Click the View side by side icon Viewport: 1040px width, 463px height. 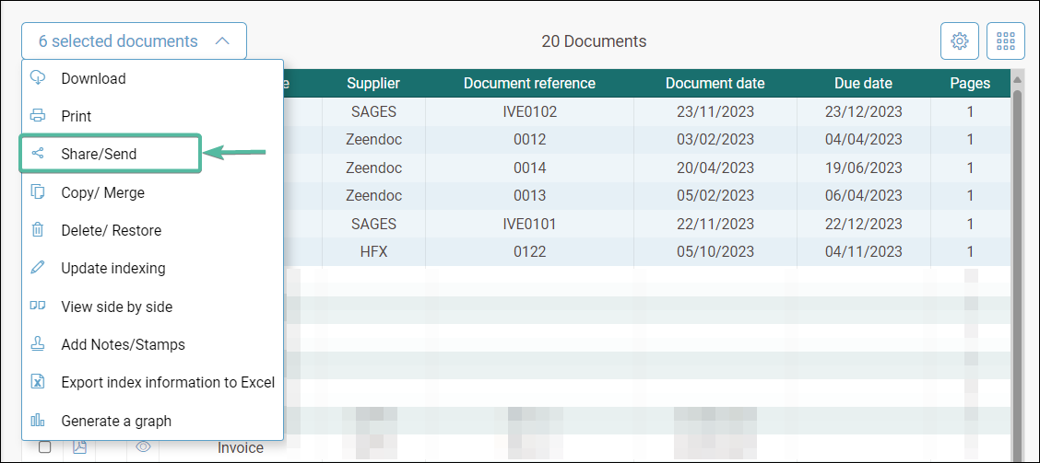[x=38, y=306]
